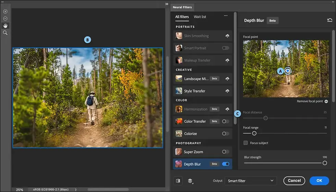Toggle the before/after preview icon

[178, 181]
